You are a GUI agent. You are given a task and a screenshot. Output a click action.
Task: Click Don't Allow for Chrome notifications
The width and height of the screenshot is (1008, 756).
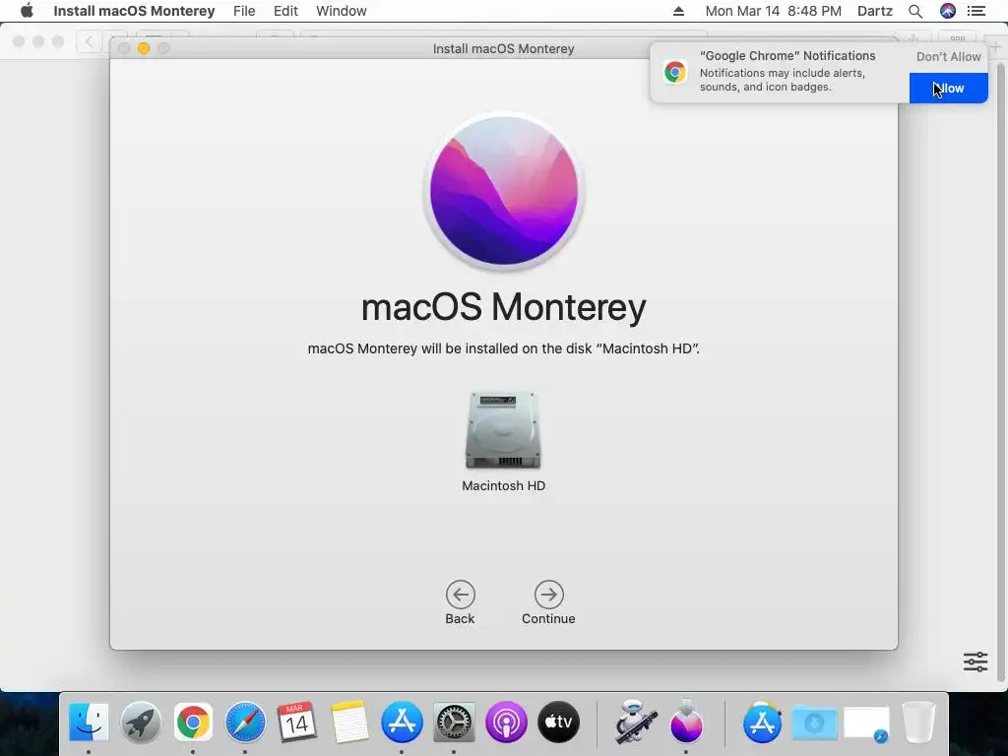[948, 56]
